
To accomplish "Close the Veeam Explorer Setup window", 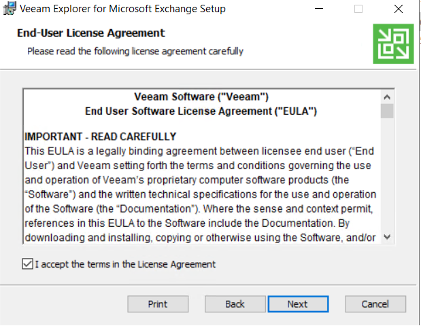I will point(398,9).
